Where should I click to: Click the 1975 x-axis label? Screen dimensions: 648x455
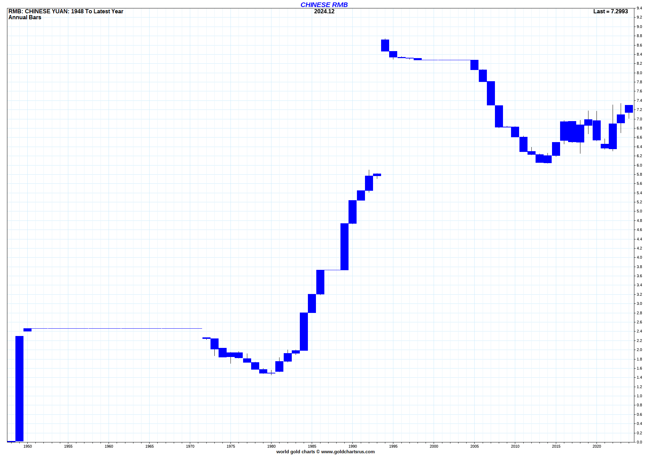[x=231, y=446]
